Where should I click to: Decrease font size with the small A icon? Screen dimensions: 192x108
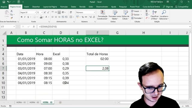click(48, 12)
